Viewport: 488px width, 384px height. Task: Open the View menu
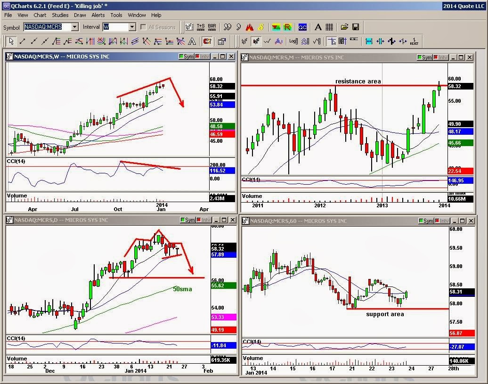(x=23, y=15)
